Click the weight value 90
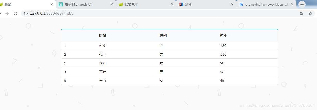 coord(222,63)
